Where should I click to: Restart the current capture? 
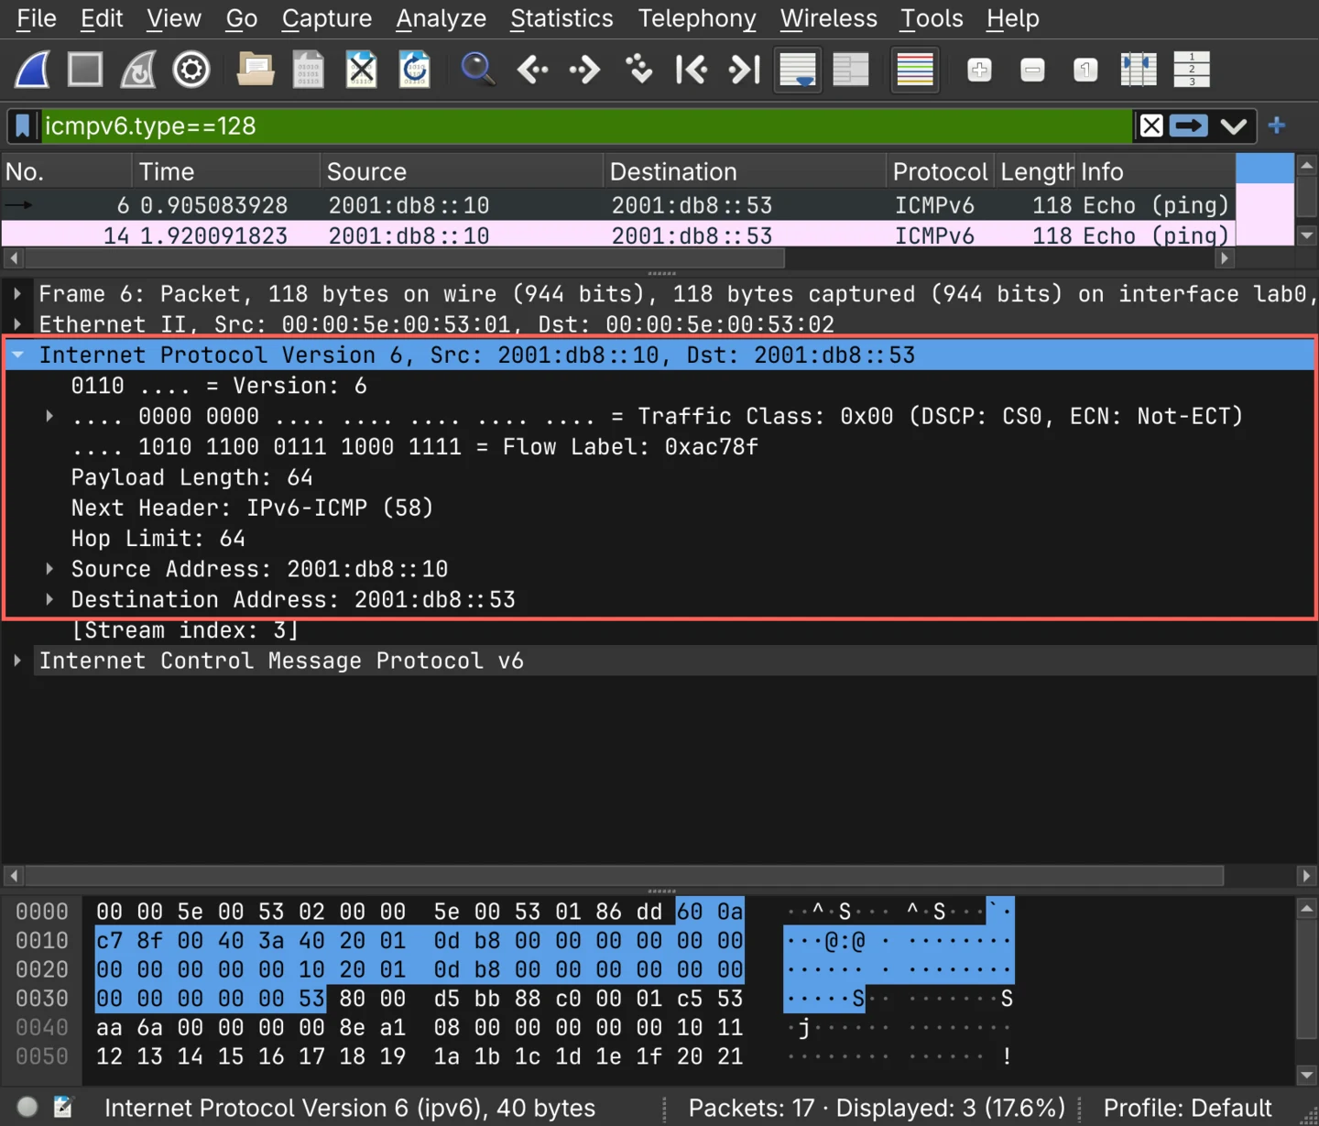pos(138,70)
